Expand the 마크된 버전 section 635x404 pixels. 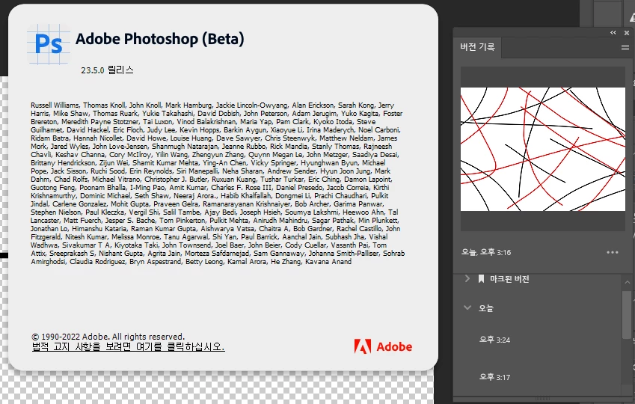click(467, 278)
